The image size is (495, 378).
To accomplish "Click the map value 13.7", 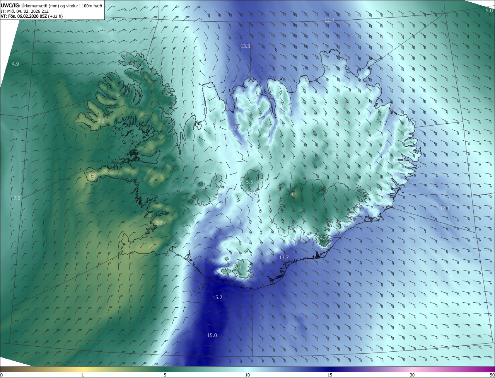I will 284,257.
